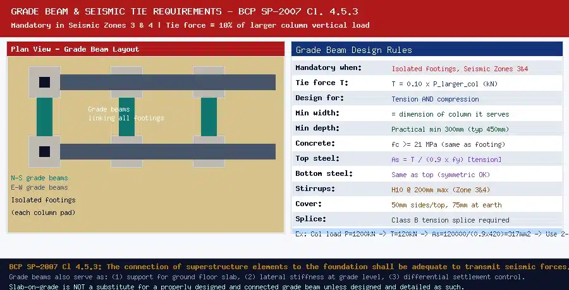Click the 'Min depth:' label

(317, 128)
